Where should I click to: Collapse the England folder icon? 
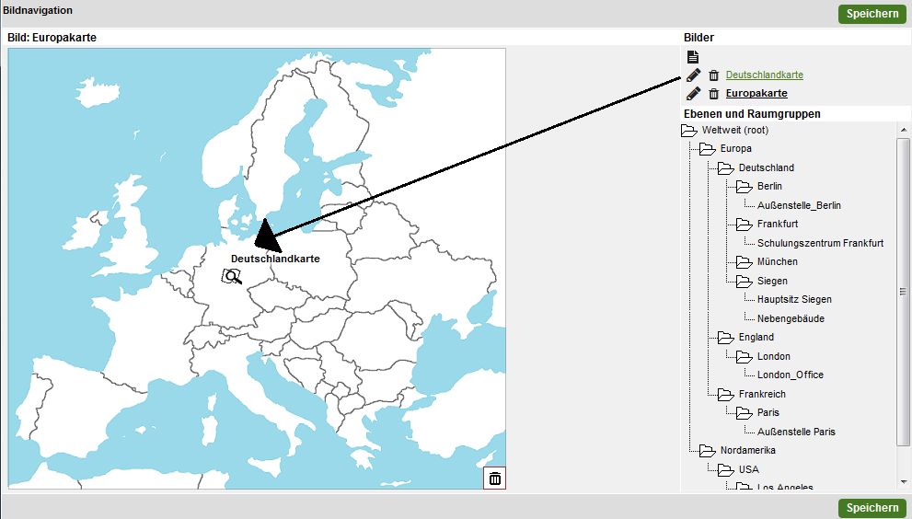(x=726, y=338)
